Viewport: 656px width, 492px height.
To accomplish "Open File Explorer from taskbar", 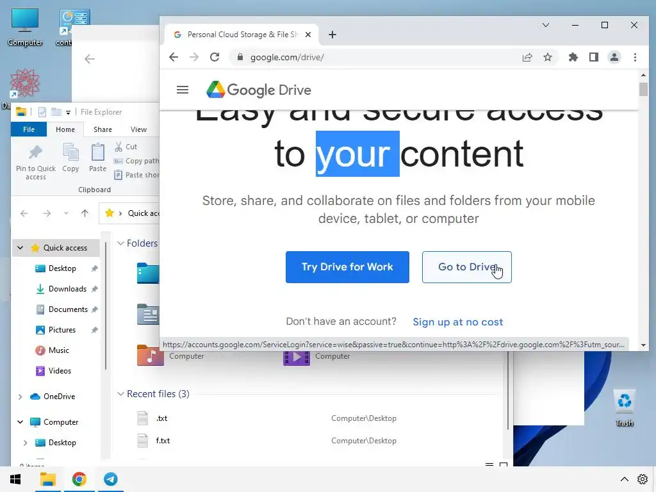I will pyautogui.click(x=47, y=479).
